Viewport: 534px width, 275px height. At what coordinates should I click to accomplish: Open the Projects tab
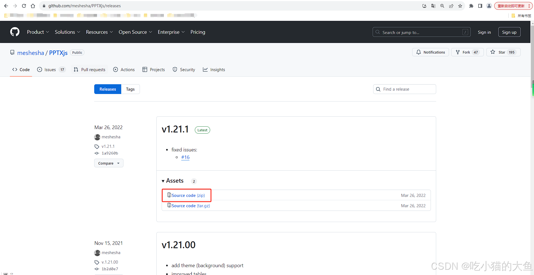[x=154, y=69]
